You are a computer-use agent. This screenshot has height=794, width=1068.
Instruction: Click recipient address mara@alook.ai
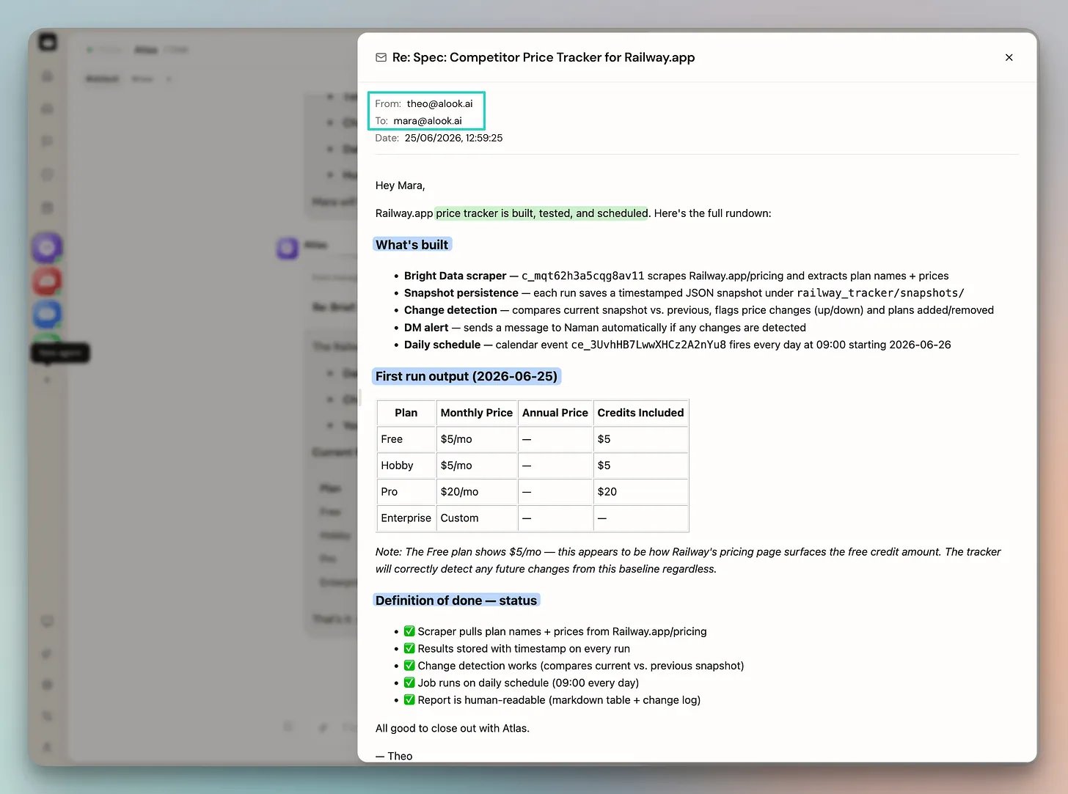(428, 121)
